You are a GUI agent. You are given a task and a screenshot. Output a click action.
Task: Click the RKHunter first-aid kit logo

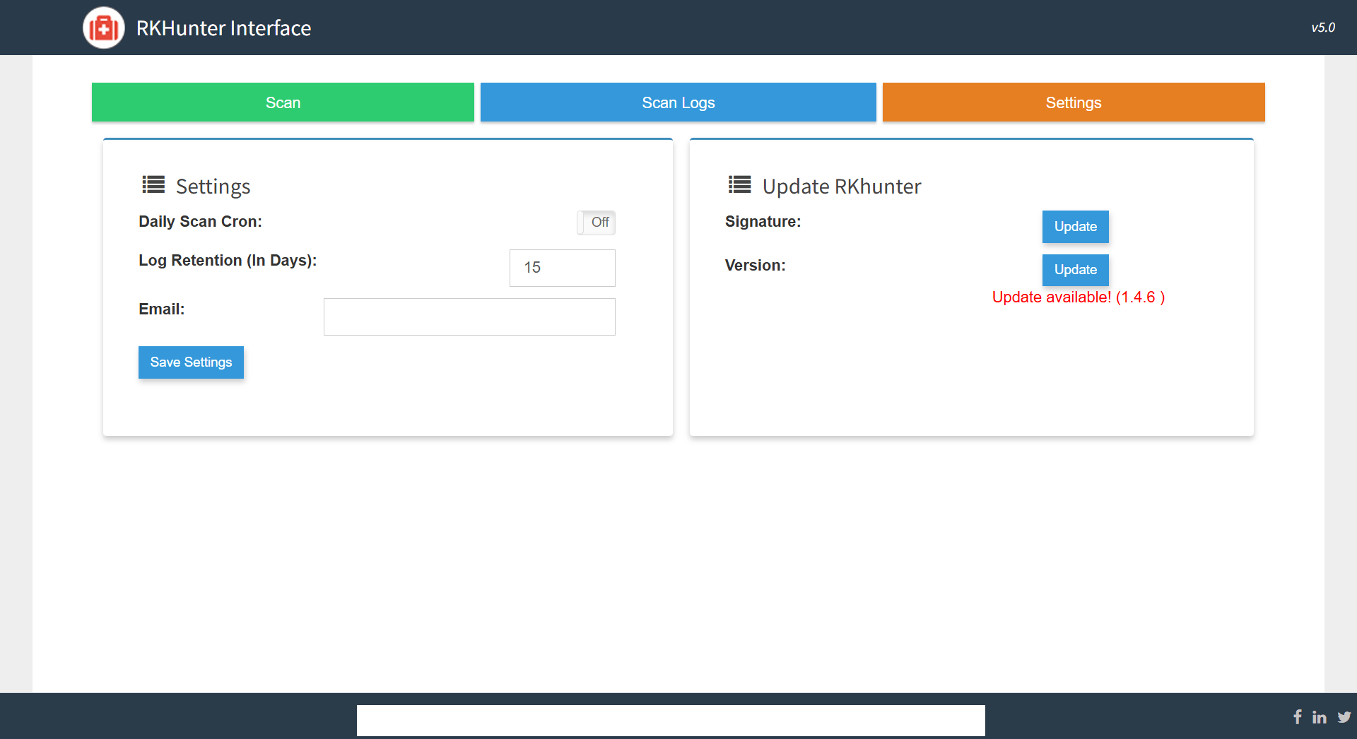[104, 28]
